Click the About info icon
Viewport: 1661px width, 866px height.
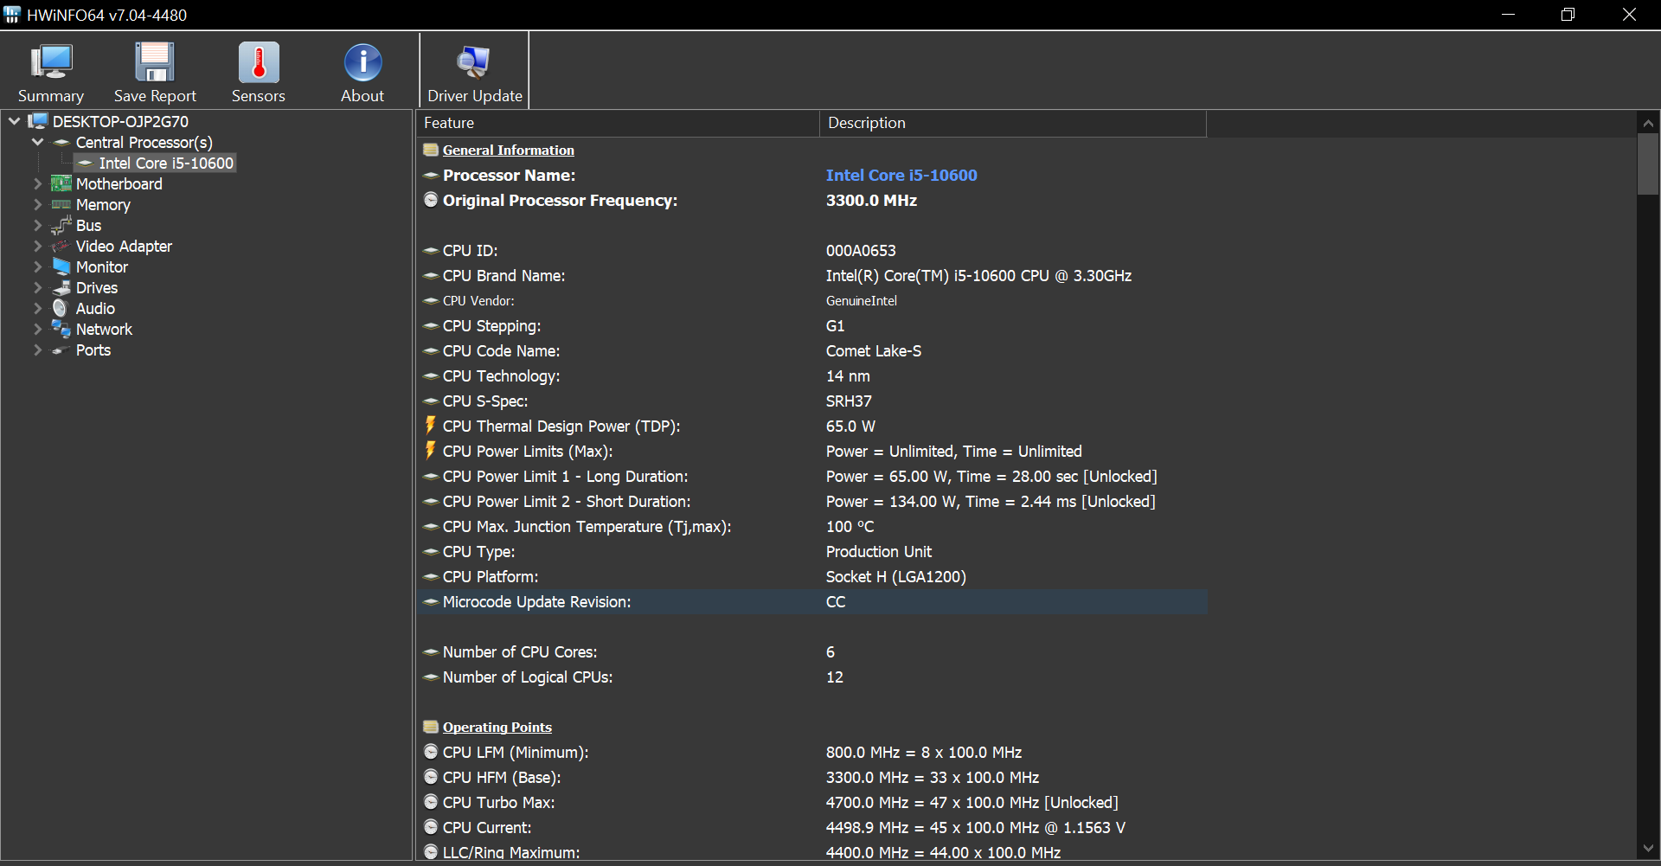point(362,62)
